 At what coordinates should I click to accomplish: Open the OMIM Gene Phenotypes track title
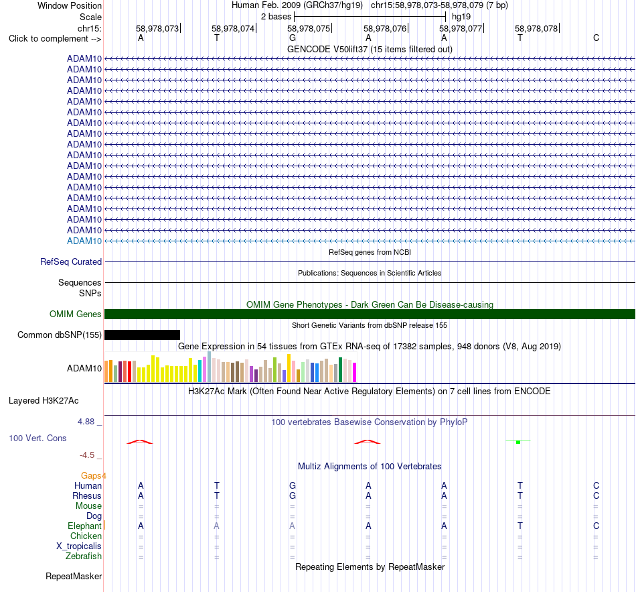click(370, 305)
